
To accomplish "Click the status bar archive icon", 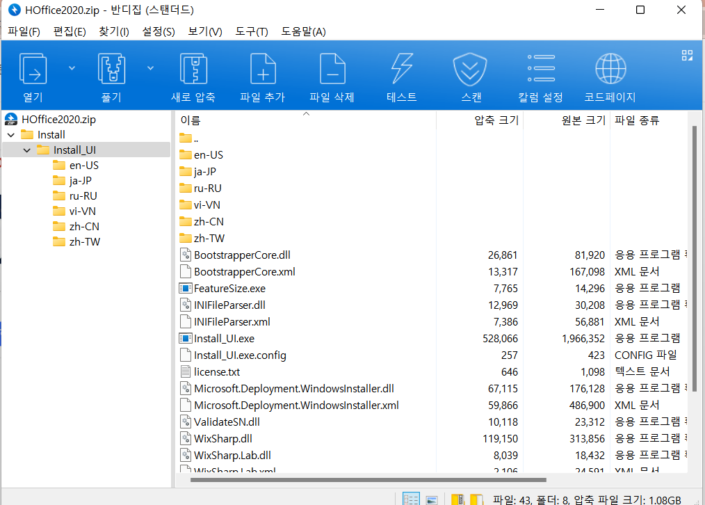I will click(457, 499).
